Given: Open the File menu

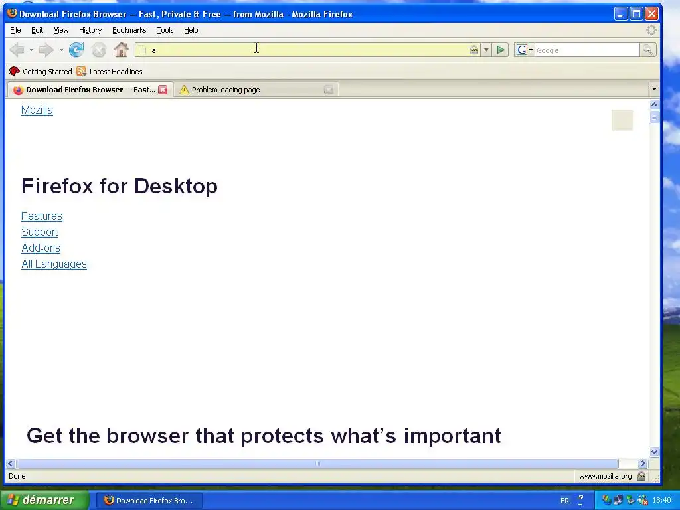Looking at the screenshot, I should point(15,30).
